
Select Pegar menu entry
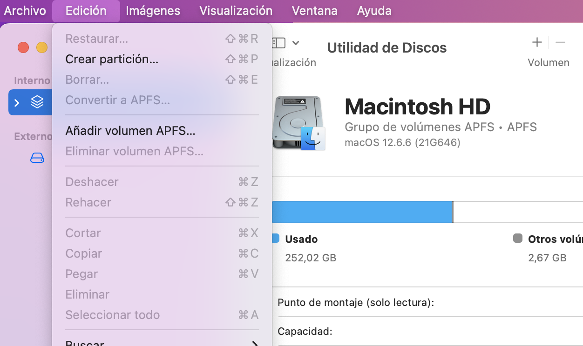(x=162, y=274)
